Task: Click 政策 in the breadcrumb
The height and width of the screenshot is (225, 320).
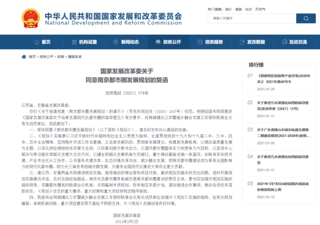Action: point(61,57)
